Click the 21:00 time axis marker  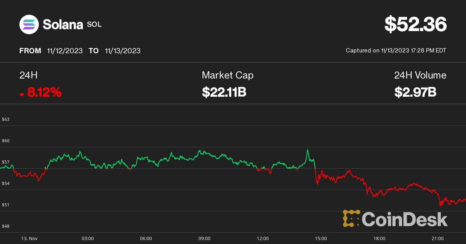tap(438, 238)
